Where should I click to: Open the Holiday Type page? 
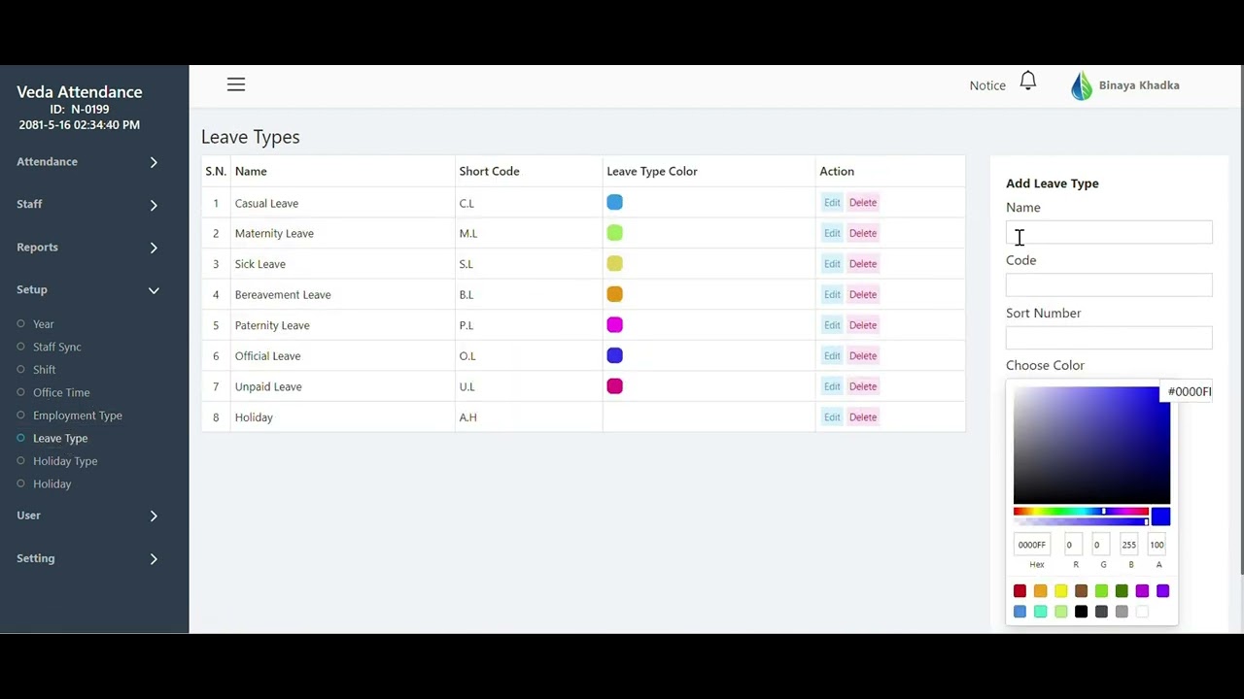tap(65, 461)
